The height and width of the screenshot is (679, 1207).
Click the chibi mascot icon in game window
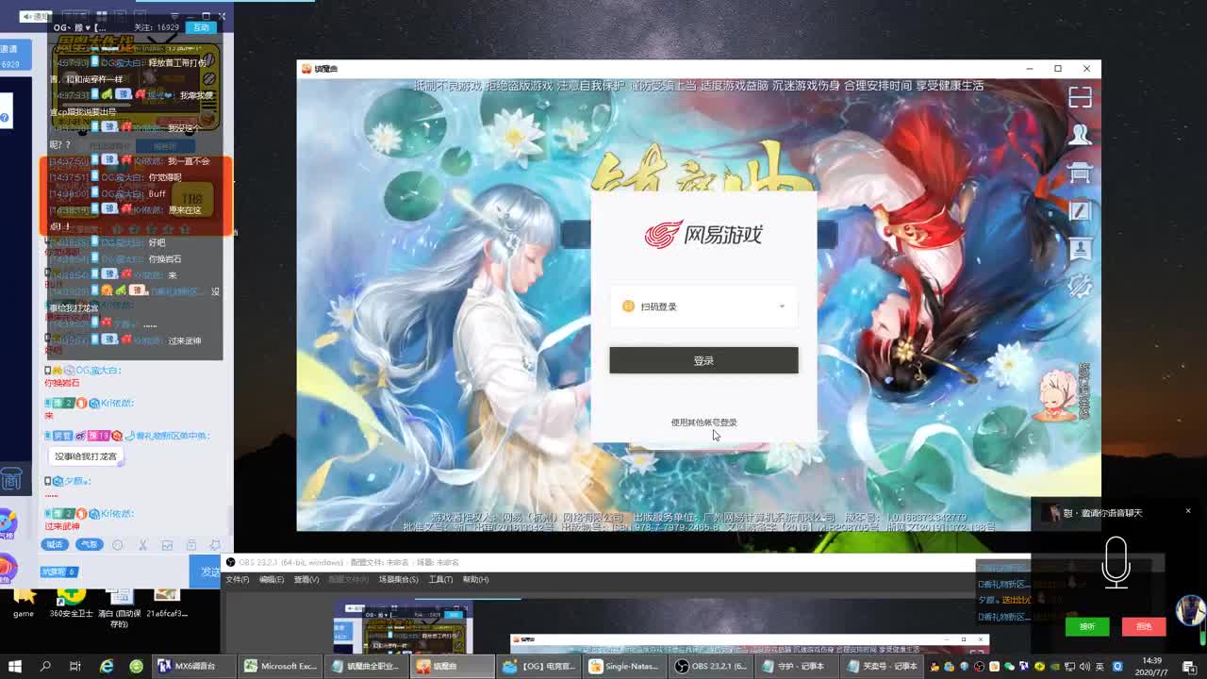coord(1058,393)
